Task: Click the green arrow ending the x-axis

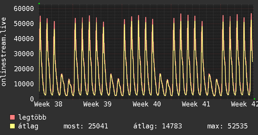Action: 255,99
